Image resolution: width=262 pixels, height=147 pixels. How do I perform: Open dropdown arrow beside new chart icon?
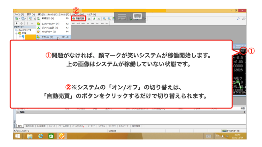(19, 19)
